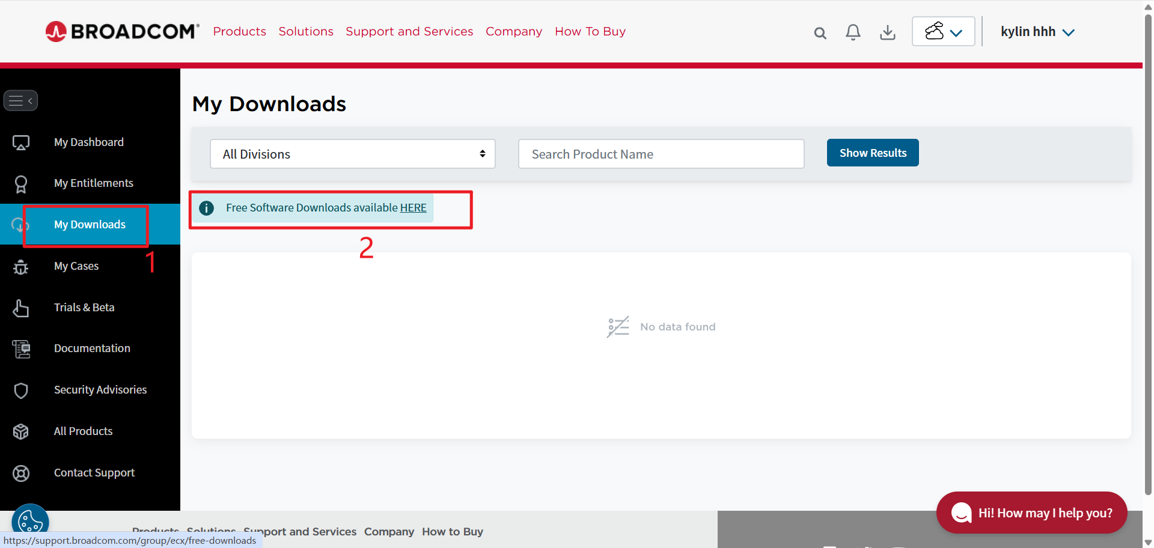Go to My Cases in sidebar

click(x=76, y=266)
